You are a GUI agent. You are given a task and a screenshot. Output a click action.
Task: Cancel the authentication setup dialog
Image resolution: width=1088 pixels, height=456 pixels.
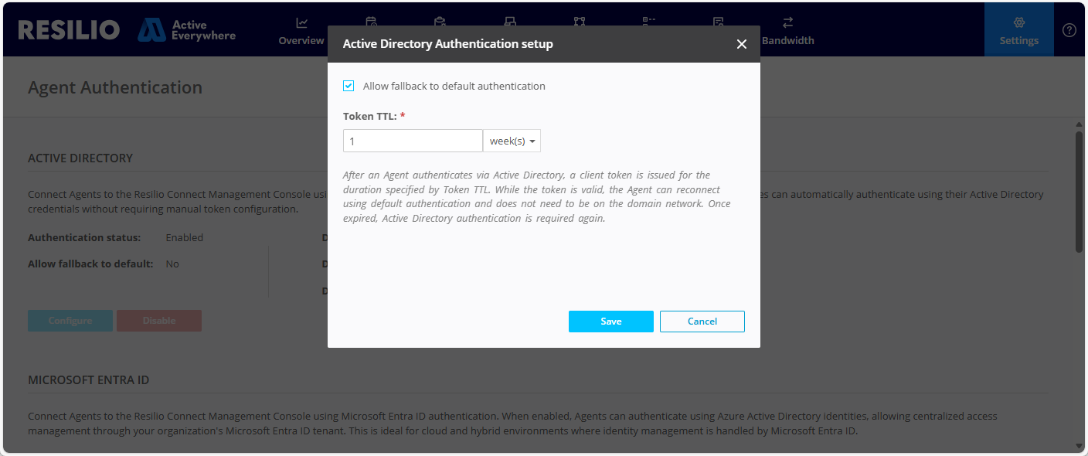[x=702, y=322]
